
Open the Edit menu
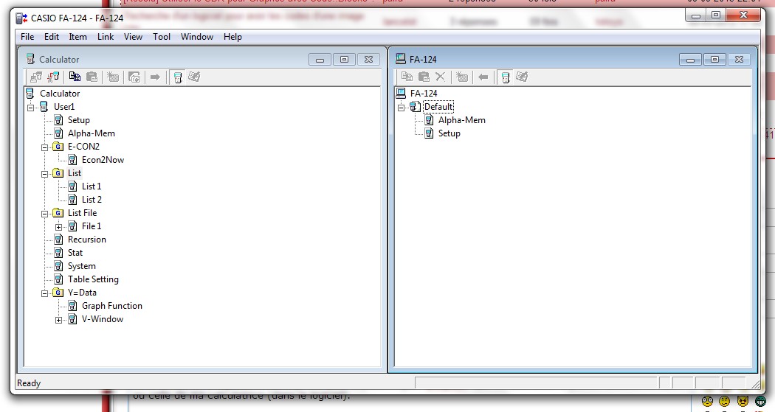coord(52,37)
